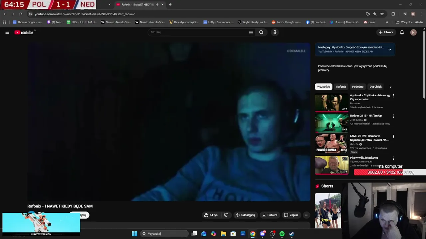Open Spotify from the taskbar
The width and height of the screenshot is (426, 239).
[x=282, y=234]
